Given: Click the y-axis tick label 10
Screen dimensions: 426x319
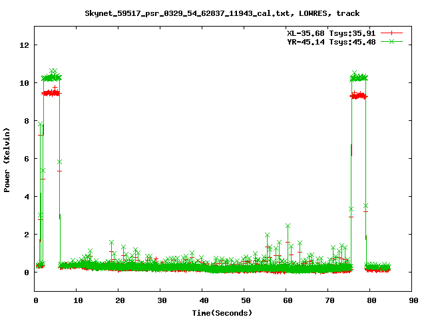Looking at the screenshot, I should (24, 83).
